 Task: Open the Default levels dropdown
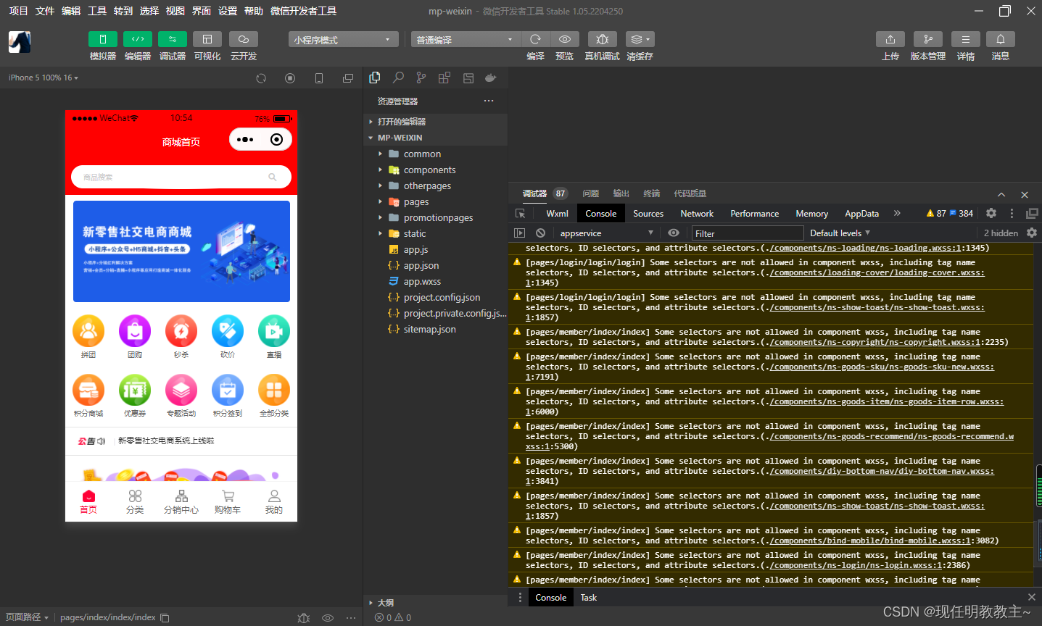point(840,233)
